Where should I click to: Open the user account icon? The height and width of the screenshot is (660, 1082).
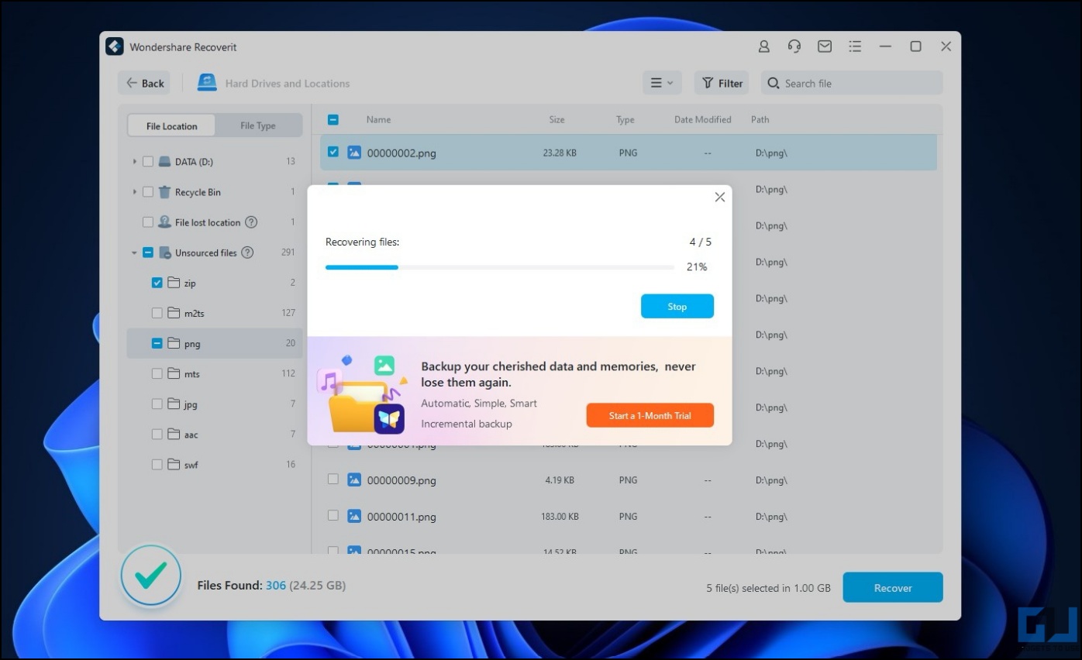[x=763, y=46]
